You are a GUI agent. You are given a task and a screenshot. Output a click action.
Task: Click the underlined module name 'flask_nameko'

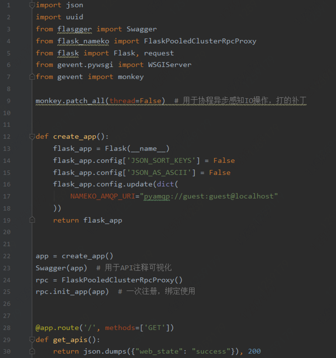tap(83, 41)
